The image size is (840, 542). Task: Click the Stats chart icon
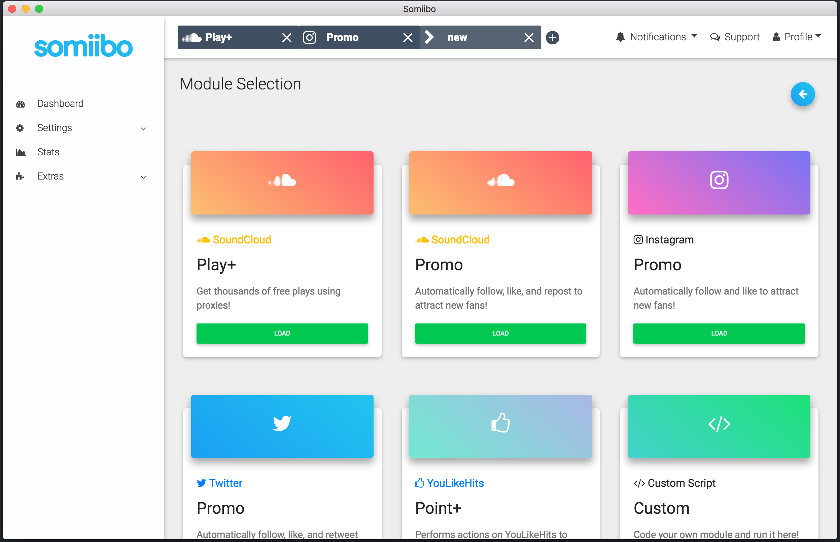(x=21, y=152)
